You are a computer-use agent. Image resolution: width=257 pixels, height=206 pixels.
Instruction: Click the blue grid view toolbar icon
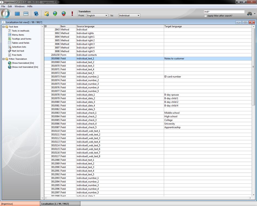click(x=17, y=13)
